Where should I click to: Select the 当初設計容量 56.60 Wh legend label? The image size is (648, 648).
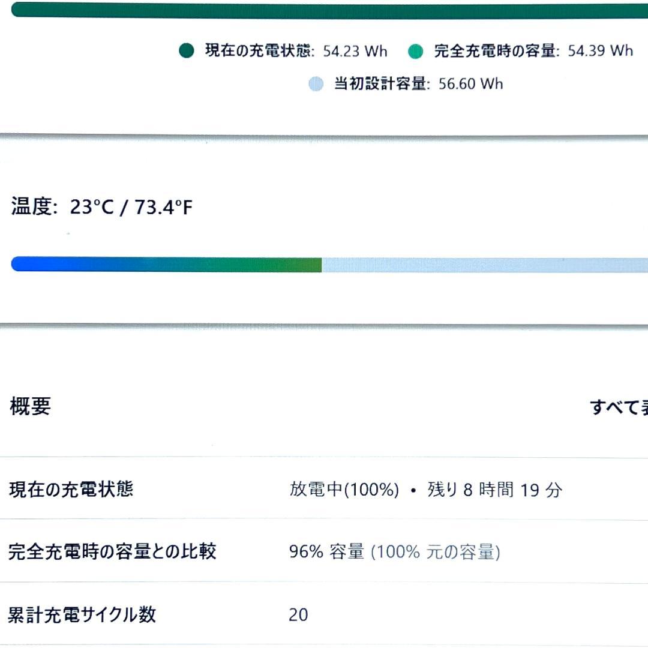[418, 84]
